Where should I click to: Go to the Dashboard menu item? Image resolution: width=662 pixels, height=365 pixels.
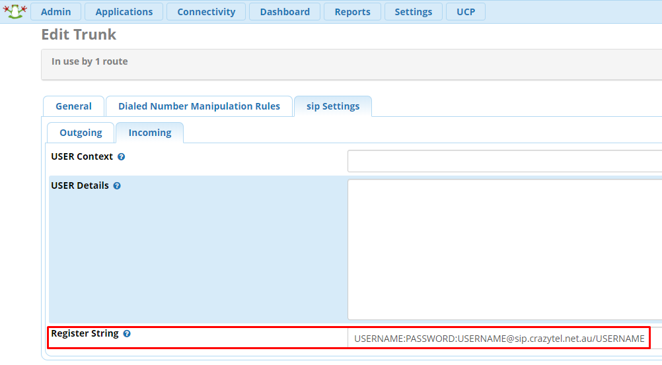(285, 12)
